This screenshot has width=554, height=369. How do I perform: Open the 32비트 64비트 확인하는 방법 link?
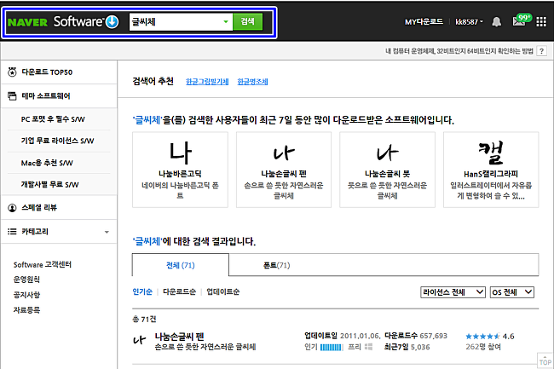pos(459,51)
